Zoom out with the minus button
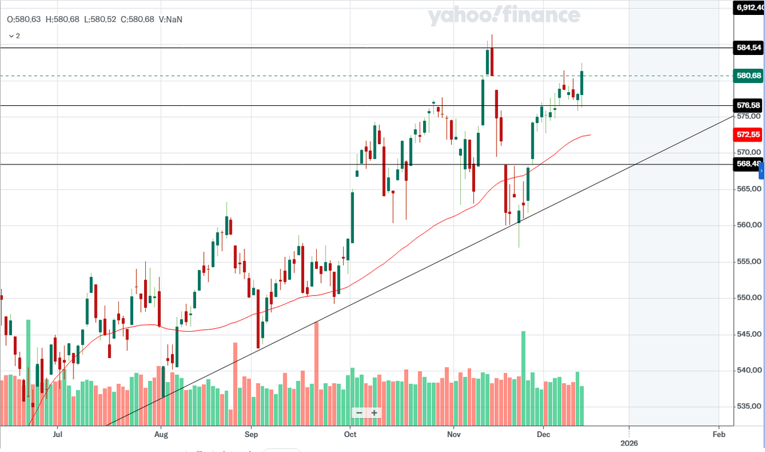765x452 pixels. pyautogui.click(x=359, y=413)
